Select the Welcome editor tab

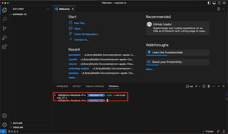coord(64,9)
